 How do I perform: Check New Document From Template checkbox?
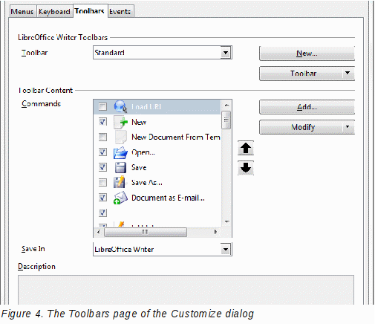pos(102,137)
